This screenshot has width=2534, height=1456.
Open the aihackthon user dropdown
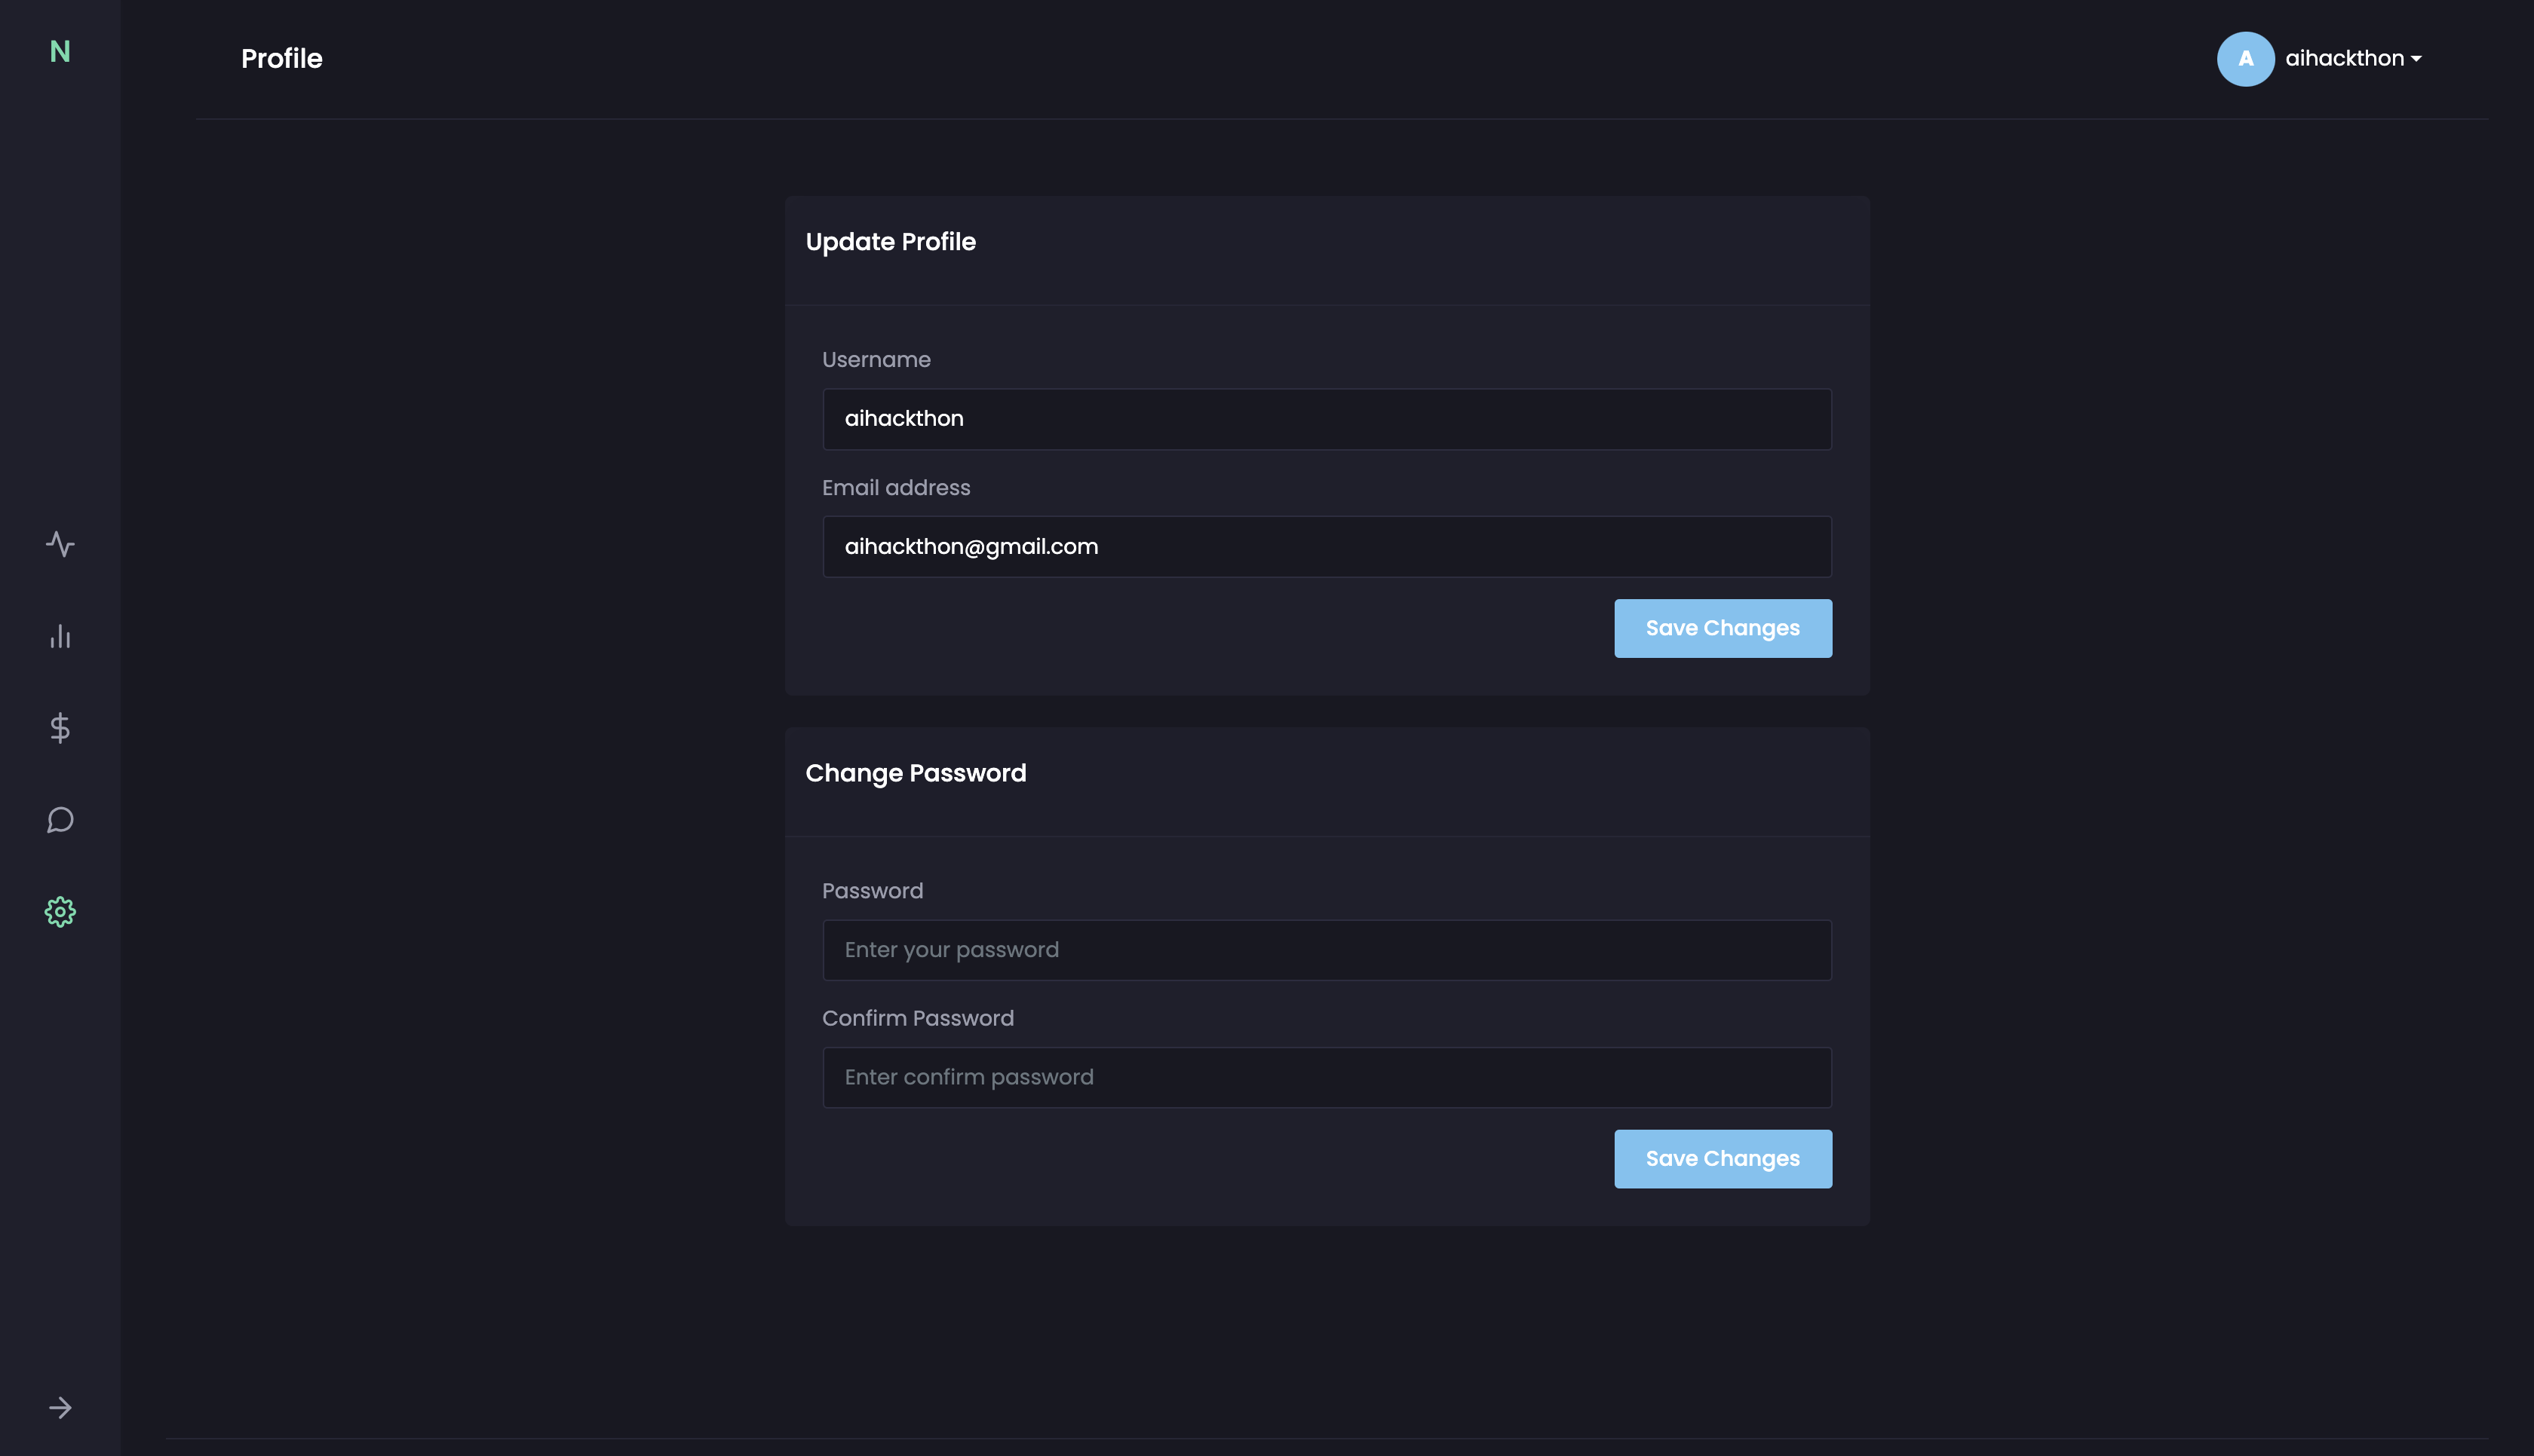pyautogui.click(x=2344, y=59)
